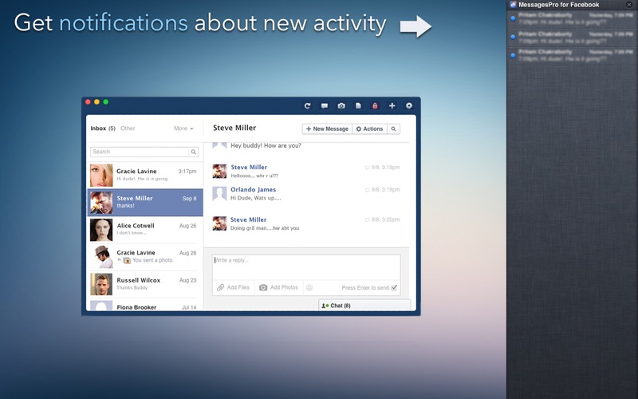Click the Write a reply text field
Screen dimensions: 638x399
[x=305, y=266]
